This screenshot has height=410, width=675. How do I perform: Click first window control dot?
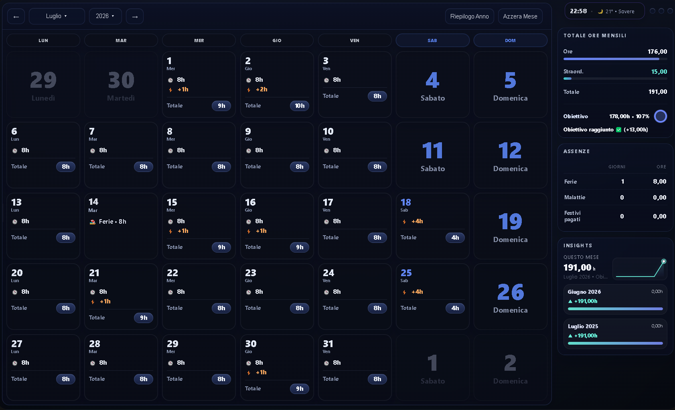653,11
